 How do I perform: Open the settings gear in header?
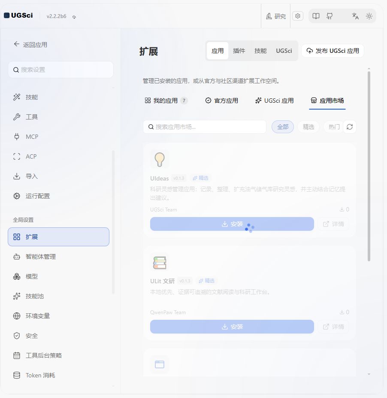coord(298,16)
